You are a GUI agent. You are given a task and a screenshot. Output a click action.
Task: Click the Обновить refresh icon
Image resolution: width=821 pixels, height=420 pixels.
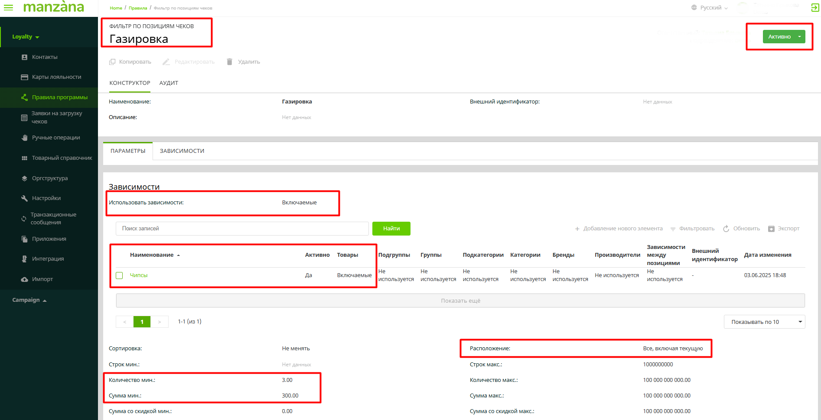pyautogui.click(x=726, y=229)
